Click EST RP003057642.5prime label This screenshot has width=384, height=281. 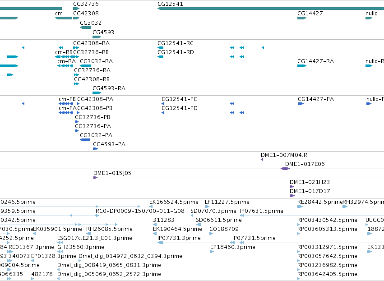(327, 256)
